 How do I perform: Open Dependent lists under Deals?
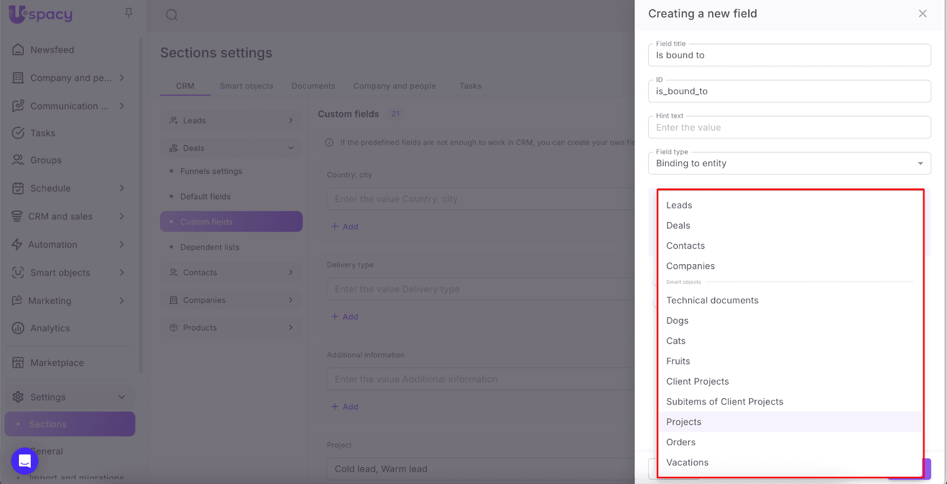coord(210,247)
